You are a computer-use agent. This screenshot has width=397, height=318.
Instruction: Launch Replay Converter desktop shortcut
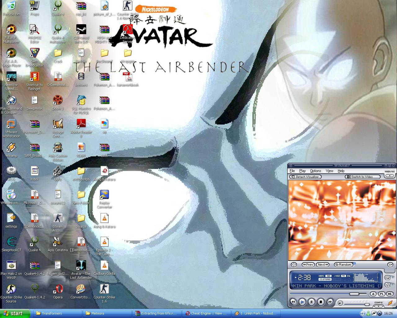coord(104,199)
